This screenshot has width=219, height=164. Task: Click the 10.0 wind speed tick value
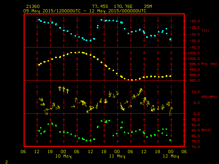pos(195,92)
